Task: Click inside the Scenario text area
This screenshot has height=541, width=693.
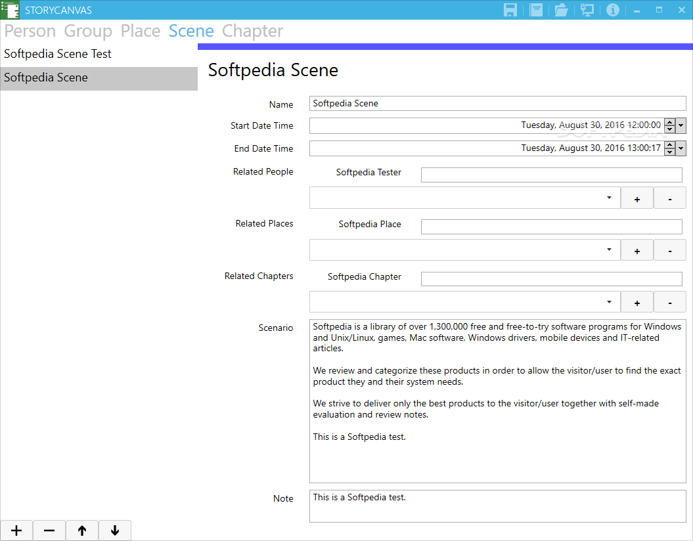Action: tap(498, 401)
